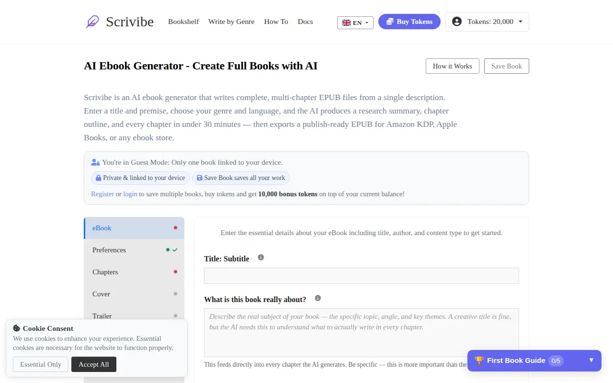613x383 pixels.
Task: Click the Essential Only cookie button
Action: click(x=41, y=364)
